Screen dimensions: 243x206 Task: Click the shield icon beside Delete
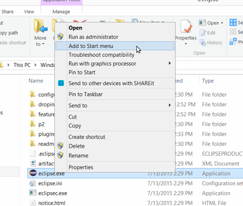tap(60, 146)
